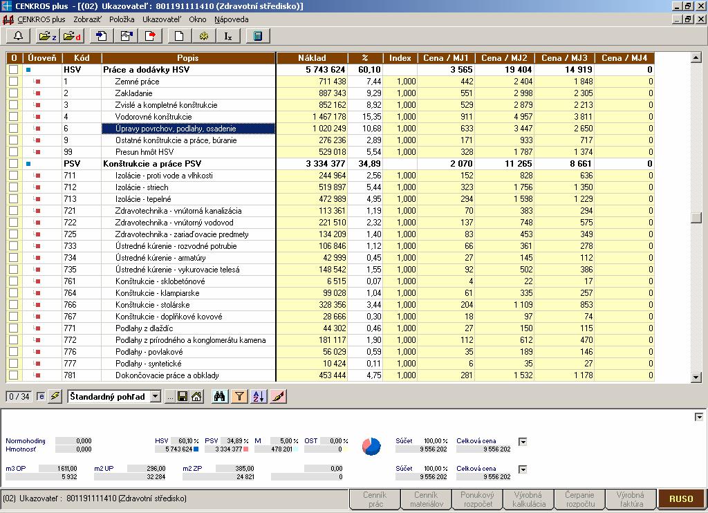Click the A-Z sort icon
This screenshot has height=513, width=708.
pos(259,396)
